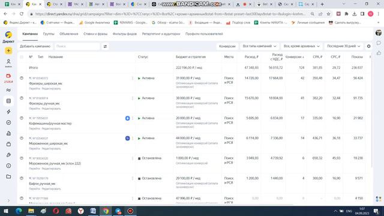
Task: Expand the left sidebar with bottom chevron
Action: [8, 200]
